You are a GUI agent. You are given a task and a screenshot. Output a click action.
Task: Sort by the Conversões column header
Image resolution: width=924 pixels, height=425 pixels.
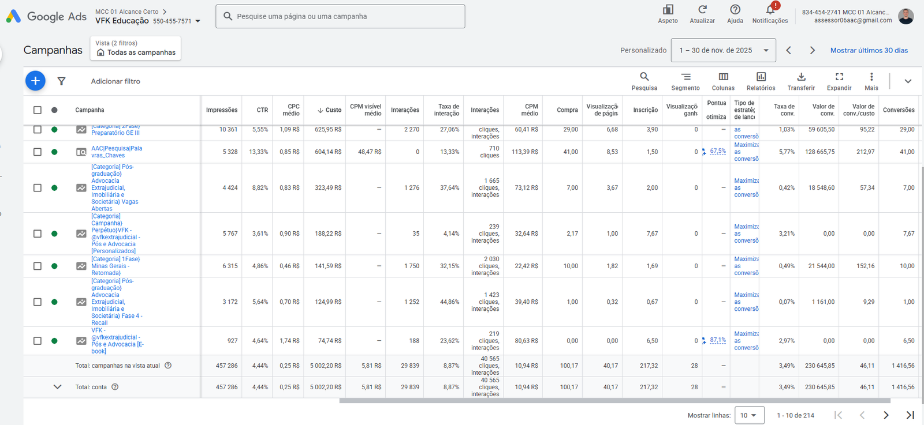click(899, 110)
